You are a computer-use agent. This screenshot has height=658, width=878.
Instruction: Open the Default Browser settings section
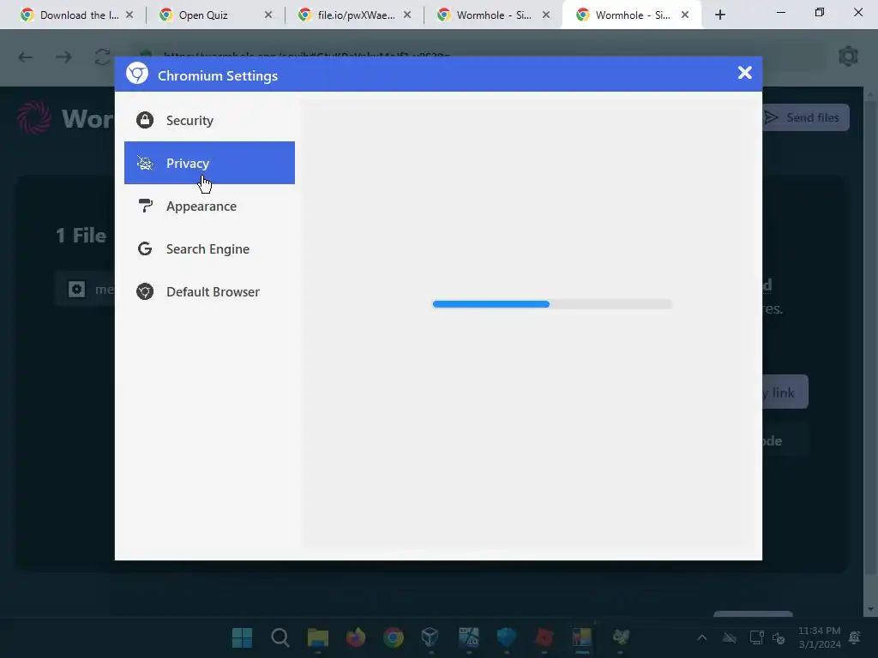[209, 291]
